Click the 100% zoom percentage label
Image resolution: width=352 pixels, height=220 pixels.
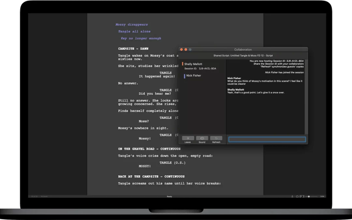coord(322,197)
